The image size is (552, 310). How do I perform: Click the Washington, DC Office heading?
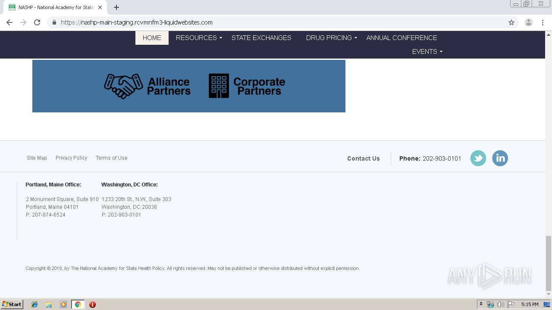point(129,185)
